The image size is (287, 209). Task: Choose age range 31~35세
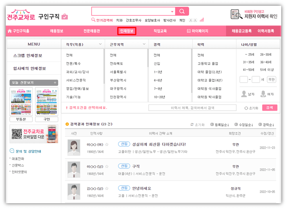point(248,62)
